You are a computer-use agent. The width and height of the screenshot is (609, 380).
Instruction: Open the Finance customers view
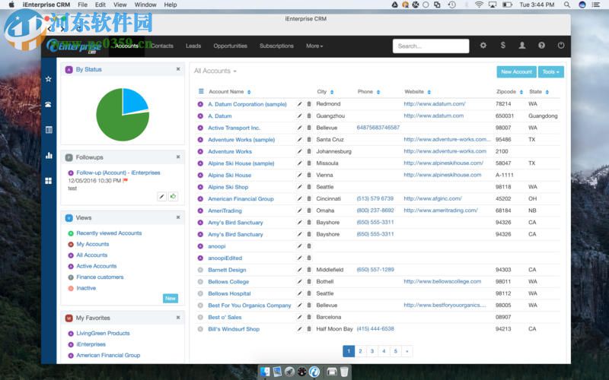coord(100,277)
